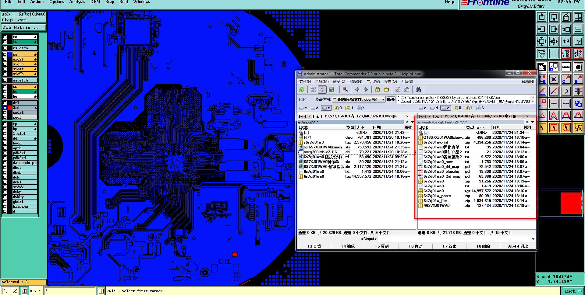Click the F3 查看 button

pyautogui.click(x=314, y=246)
